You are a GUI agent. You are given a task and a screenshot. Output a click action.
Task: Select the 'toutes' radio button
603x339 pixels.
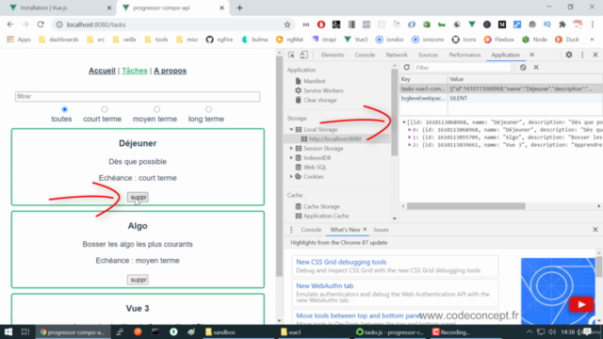click(65, 109)
